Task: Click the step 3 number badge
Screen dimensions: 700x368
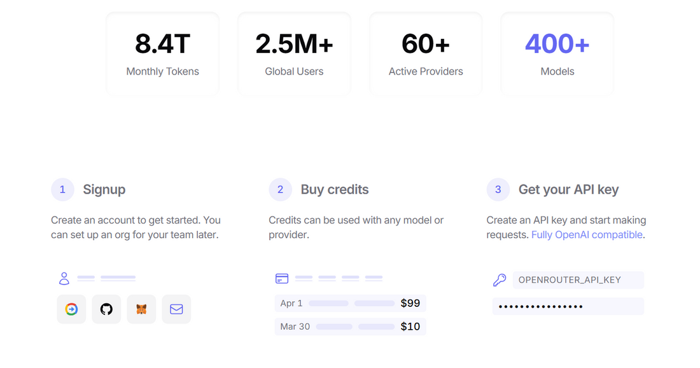Action: pyautogui.click(x=498, y=189)
